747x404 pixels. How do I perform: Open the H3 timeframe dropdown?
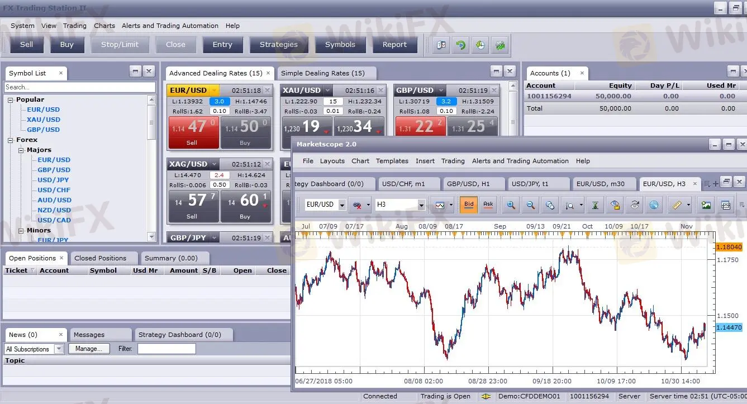point(421,205)
